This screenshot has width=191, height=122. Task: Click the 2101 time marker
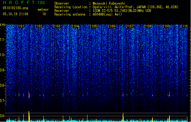21,26
